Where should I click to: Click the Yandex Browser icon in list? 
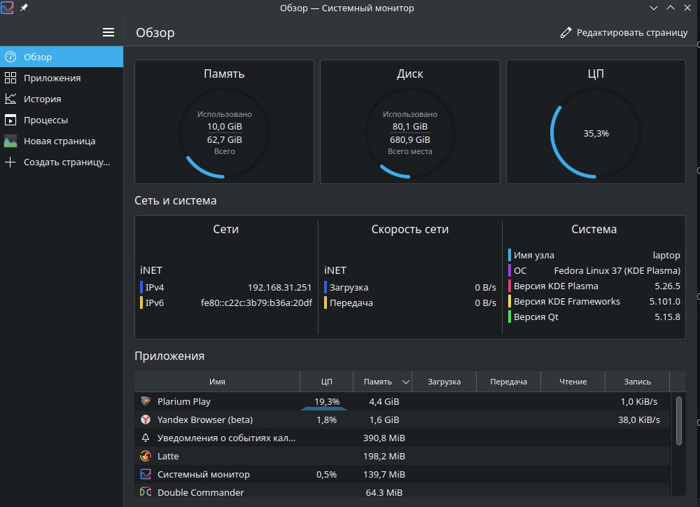(146, 419)
